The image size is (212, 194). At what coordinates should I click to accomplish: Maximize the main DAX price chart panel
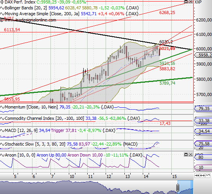coord(186,2)
